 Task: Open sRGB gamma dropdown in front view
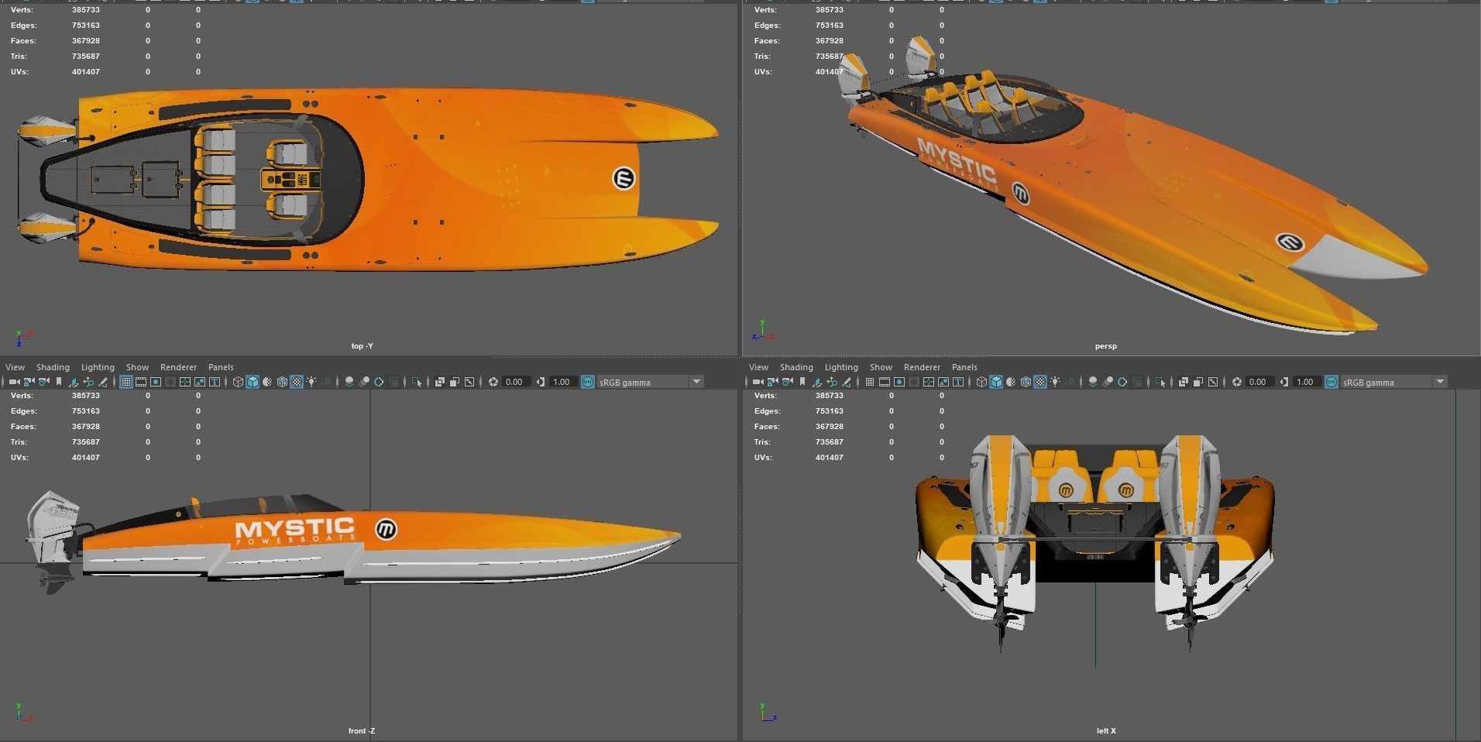(649, 382)
